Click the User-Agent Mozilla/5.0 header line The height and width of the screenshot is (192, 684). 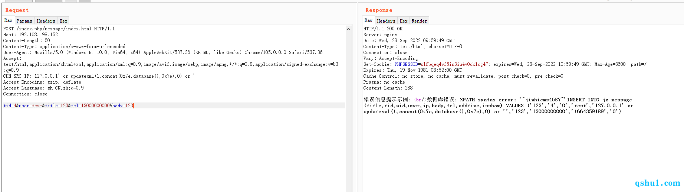(163, 53)
